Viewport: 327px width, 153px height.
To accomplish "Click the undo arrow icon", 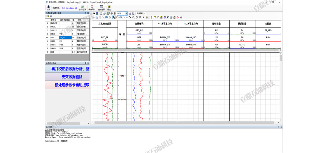I will [x=107, y=17].
